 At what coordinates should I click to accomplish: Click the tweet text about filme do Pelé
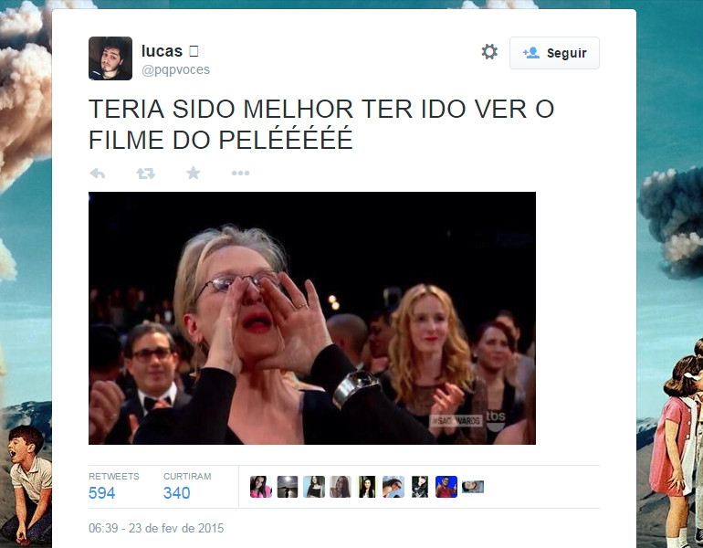tap(321, 124)
